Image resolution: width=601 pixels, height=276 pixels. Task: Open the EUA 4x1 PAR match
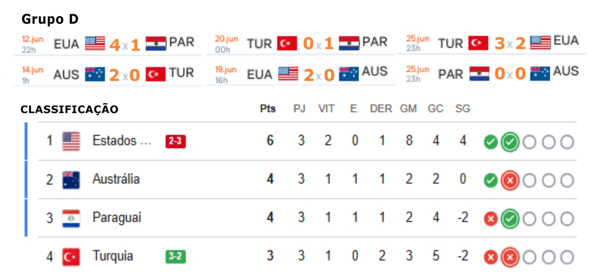pos(108,44)
